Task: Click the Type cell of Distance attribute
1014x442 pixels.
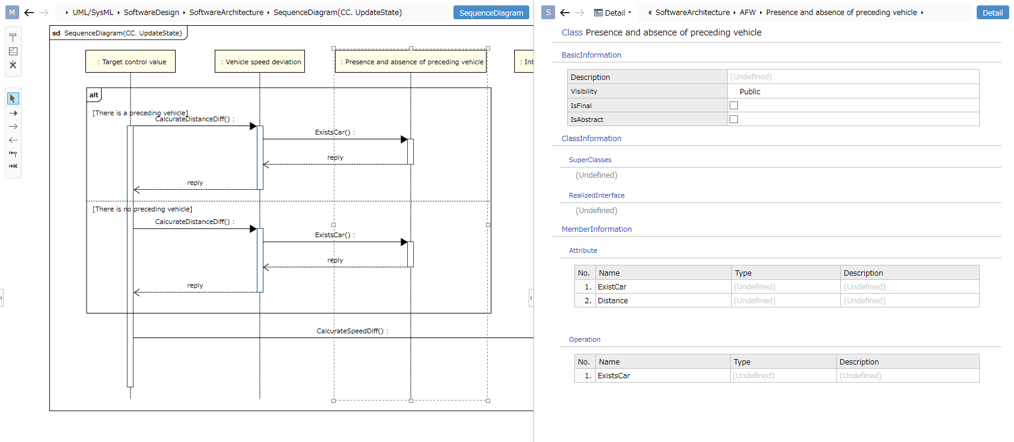Action: point(786,301)
